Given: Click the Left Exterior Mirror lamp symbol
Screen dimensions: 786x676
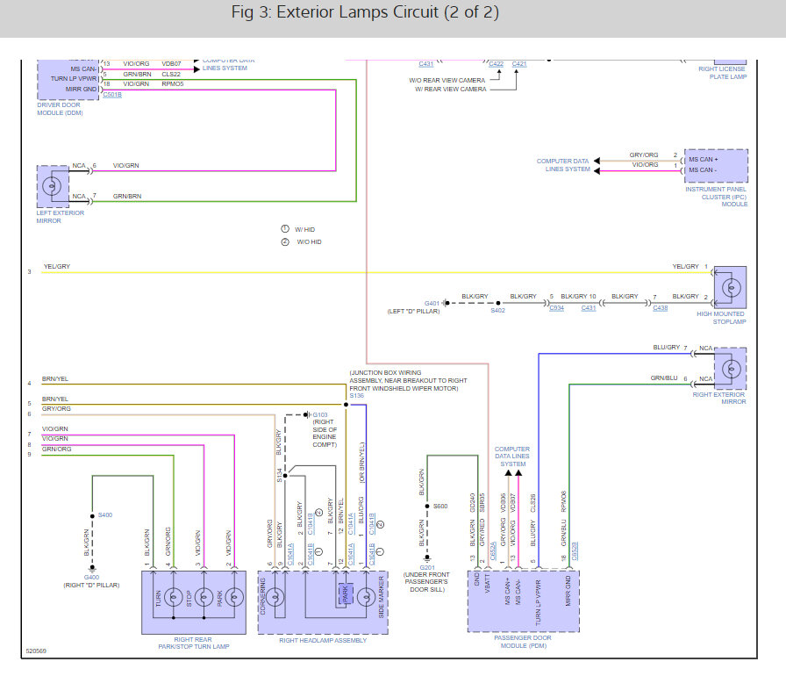Looking at the screenshot, I should pos(53,186).
